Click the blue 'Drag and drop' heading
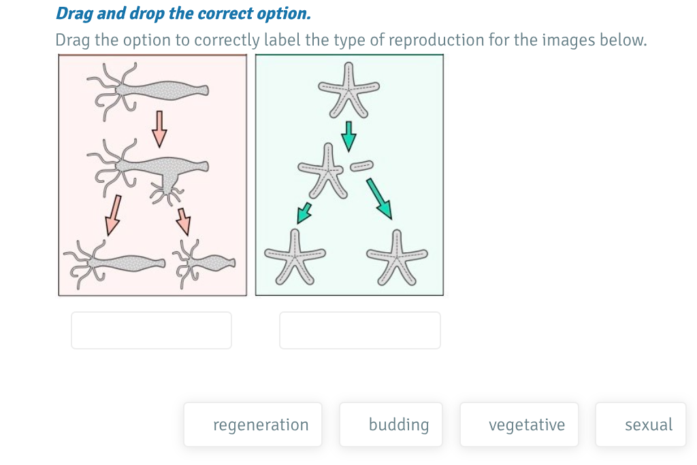Image resolution: width=697 pixels, height=465 pixels. point(184,13)
